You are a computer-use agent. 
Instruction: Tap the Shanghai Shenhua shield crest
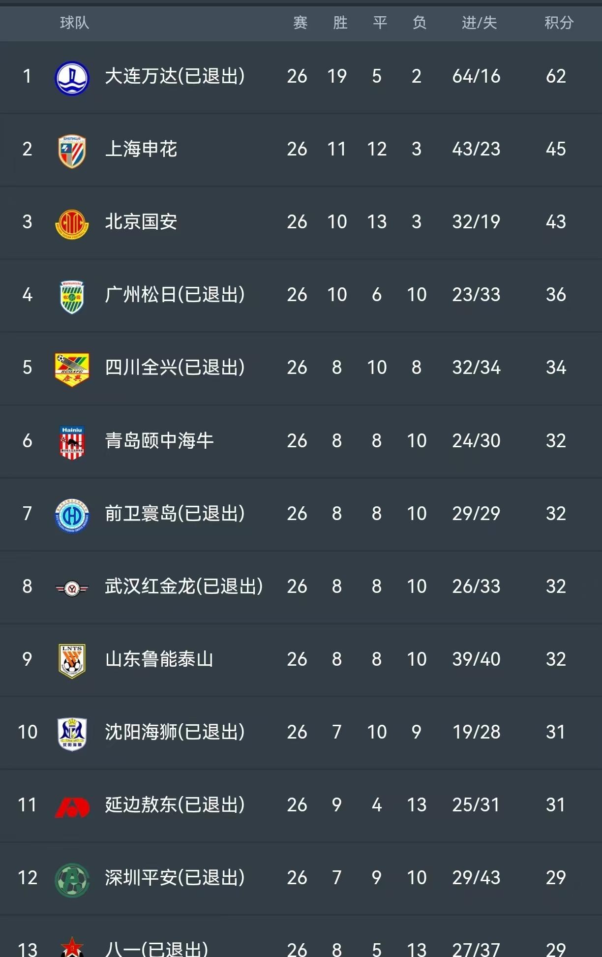pos(72,151)
